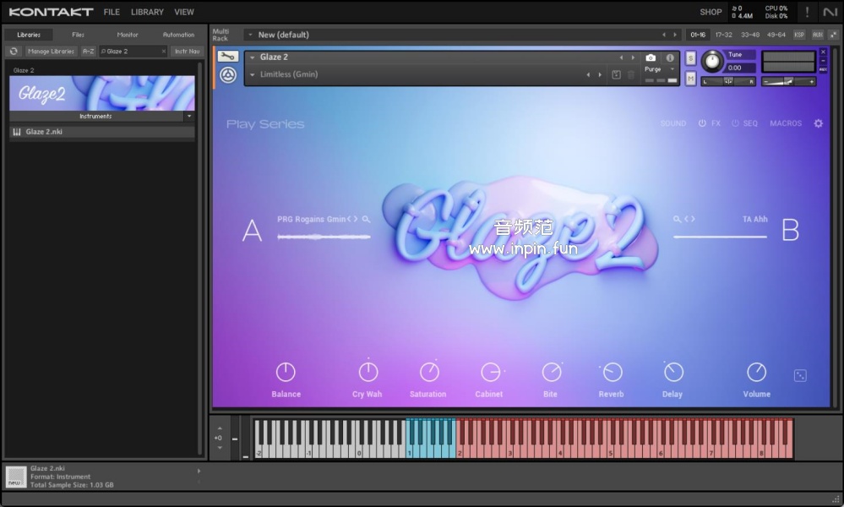Click the Reverb knob

[x=612, y=372]
